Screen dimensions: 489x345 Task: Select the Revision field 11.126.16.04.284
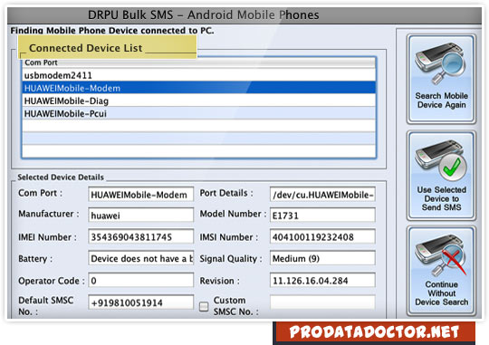coord(322,281)
